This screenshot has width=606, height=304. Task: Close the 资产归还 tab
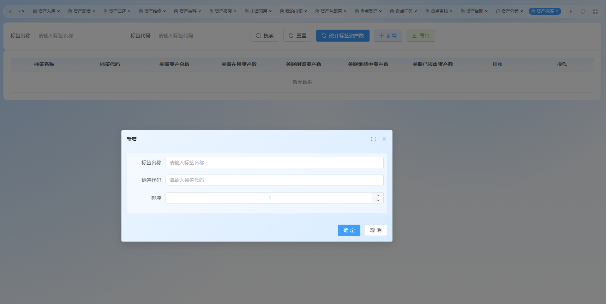tap(129, 11)
